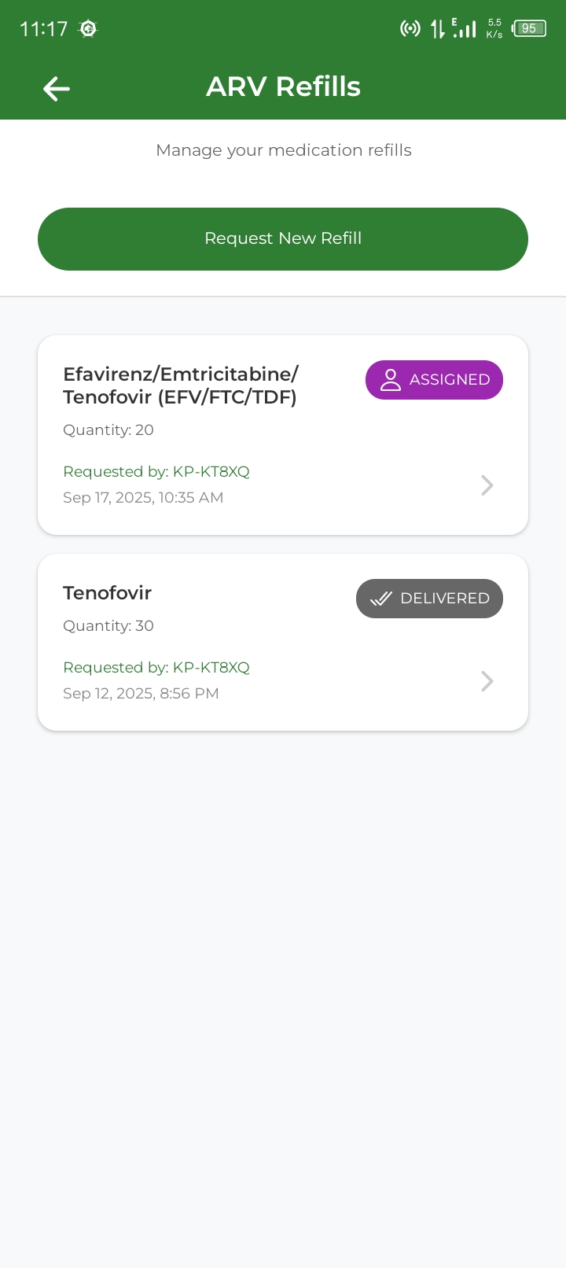Click 'Requested by: KP-KT8XQ' on Efavirenz card
Image resolution: width=566 pixels, height=1268 pixels.
(x=156, y=472)
